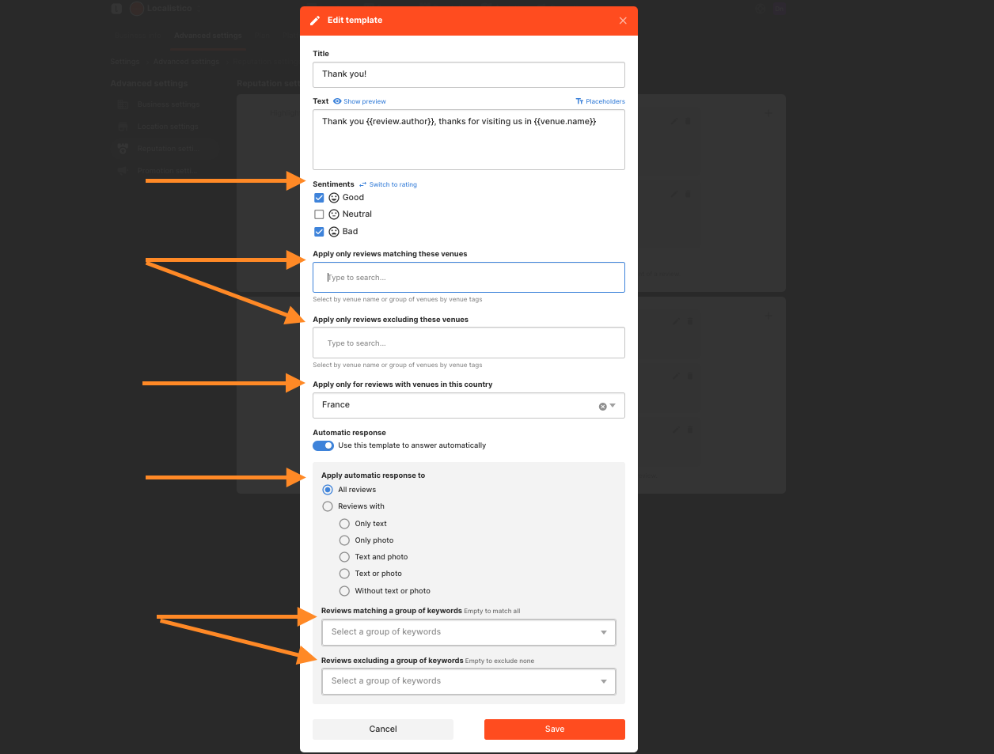
Task: Expand the excluding keywords group dropdown
Action: [x=469, y=681]
